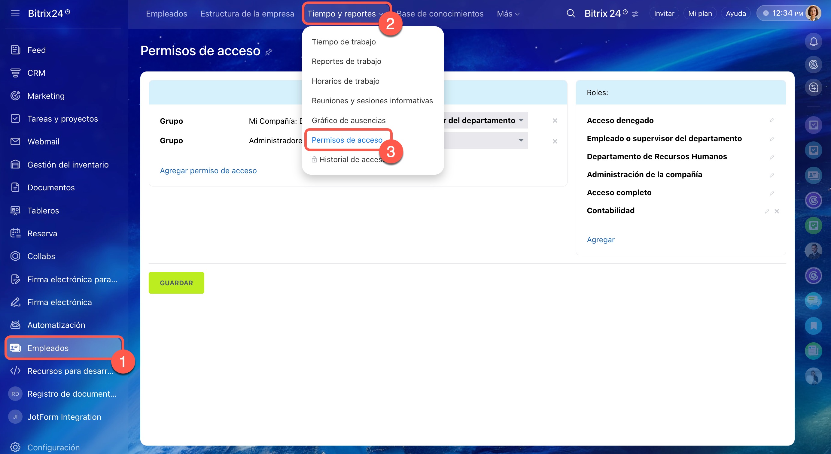This screenshot has width=831, height=454.
Task: Remove the Mí Compañía group permission row
Action: pos(555,121)
